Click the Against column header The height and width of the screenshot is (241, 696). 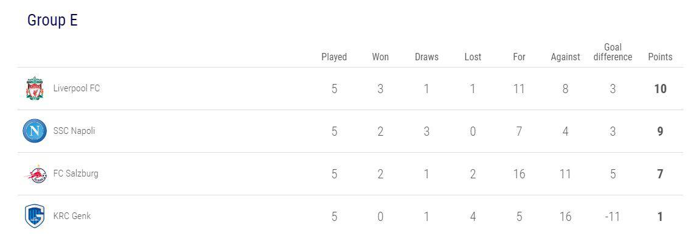click(566, 57)
